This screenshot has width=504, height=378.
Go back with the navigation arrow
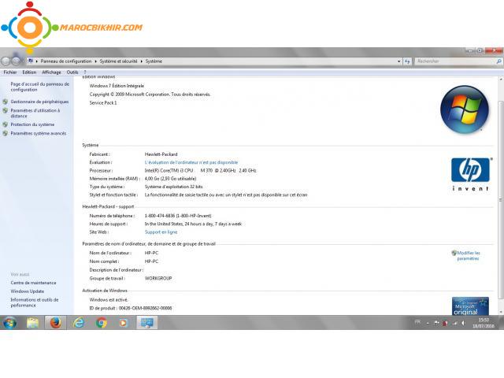6,61
